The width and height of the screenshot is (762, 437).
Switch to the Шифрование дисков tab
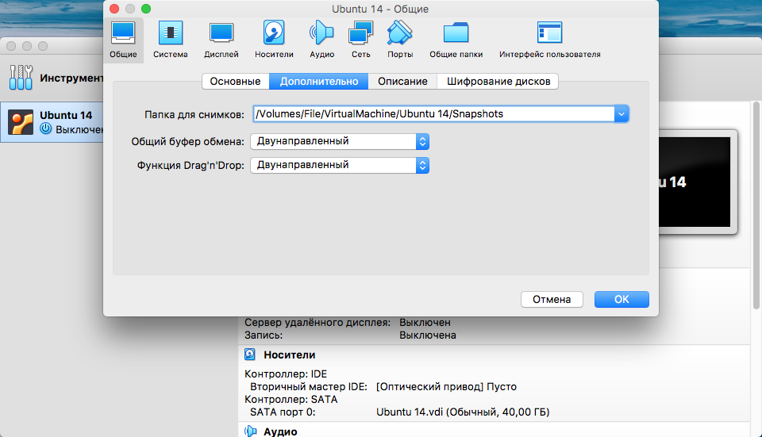point(498,81)
